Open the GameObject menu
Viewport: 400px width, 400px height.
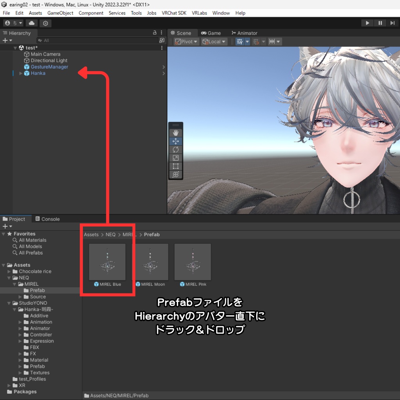pyautogui.click(x=60, y=13)
